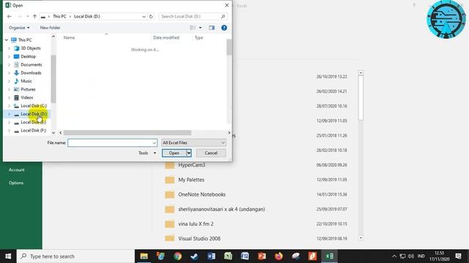Collapse the This PC tree node

(x=7, y=40)
